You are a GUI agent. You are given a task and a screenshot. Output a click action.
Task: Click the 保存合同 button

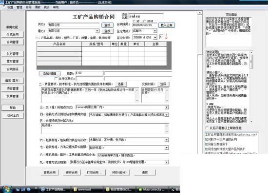click(x=72, y=172)
